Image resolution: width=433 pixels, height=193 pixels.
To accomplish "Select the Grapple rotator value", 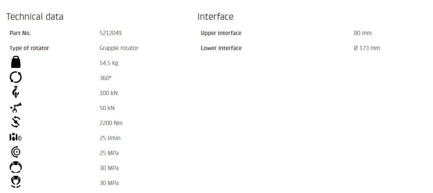I will 119,48.
